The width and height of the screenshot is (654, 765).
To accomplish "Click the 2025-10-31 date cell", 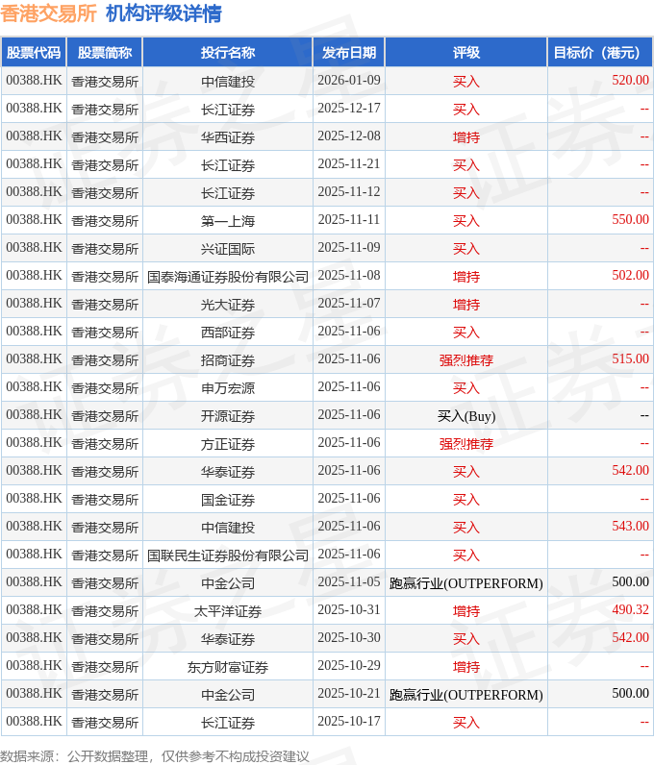I will tap(349, 609).
